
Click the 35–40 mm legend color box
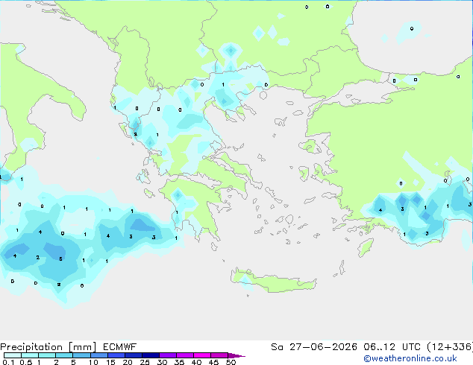pyautogui.click(x=185, y=355)
